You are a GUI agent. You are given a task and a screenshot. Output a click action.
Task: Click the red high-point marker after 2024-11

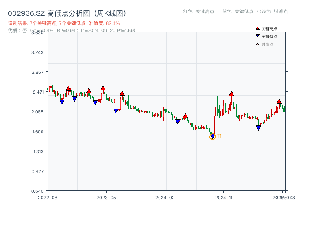pyautogui.click(x=231, y=94)
